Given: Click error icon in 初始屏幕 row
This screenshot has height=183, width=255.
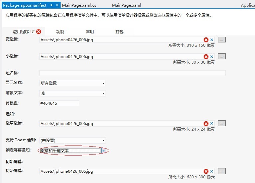Looking at the screenshot, I should 206,171.
